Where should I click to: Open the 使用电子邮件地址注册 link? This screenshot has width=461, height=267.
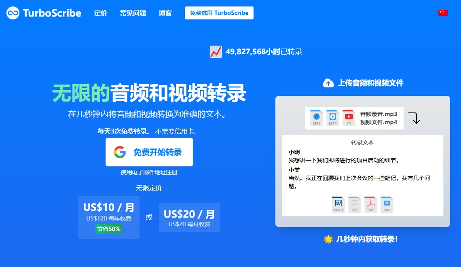coord(149,172)
